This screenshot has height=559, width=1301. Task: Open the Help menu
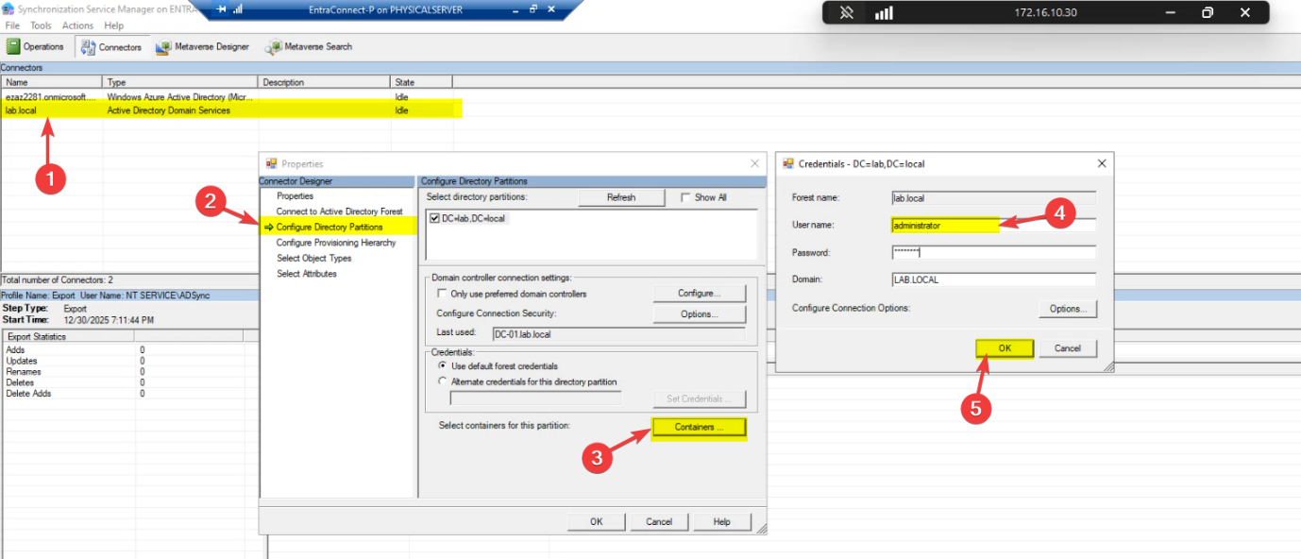click(x=113, y=25)
